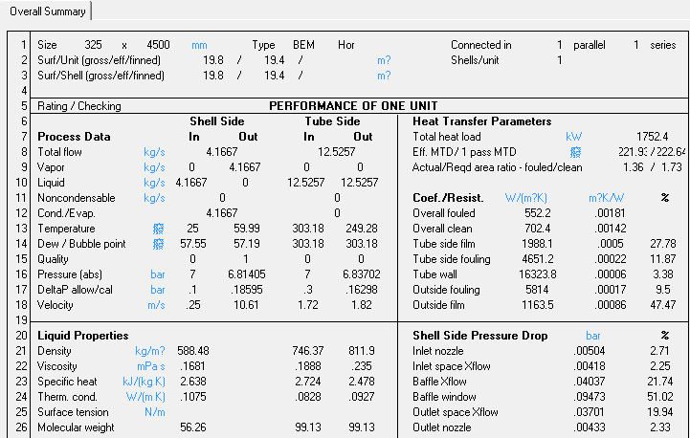This screenshot has width=690, height=438.
Task: Select Baffle window percentage 51.02
Action: (x=660, y=397)
